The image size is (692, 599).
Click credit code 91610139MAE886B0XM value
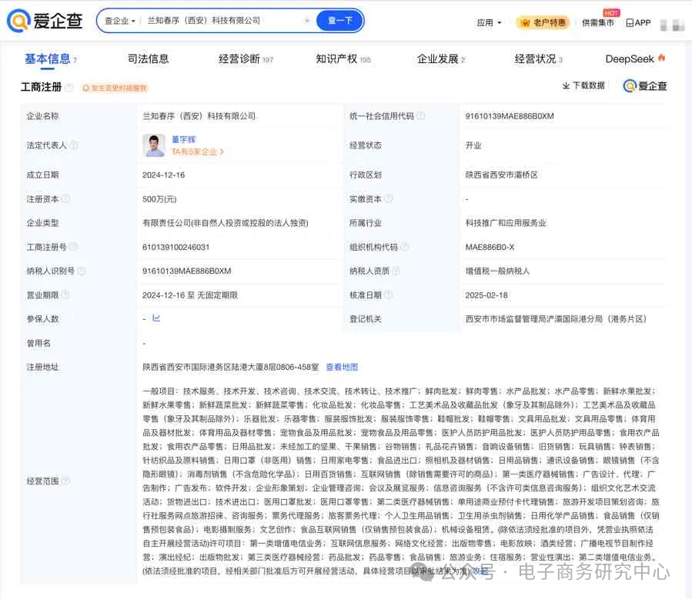point(510,116)
